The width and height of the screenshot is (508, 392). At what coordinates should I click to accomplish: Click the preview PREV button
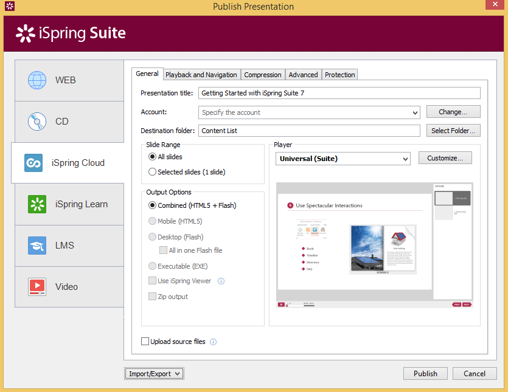click(x=457, y=304)
